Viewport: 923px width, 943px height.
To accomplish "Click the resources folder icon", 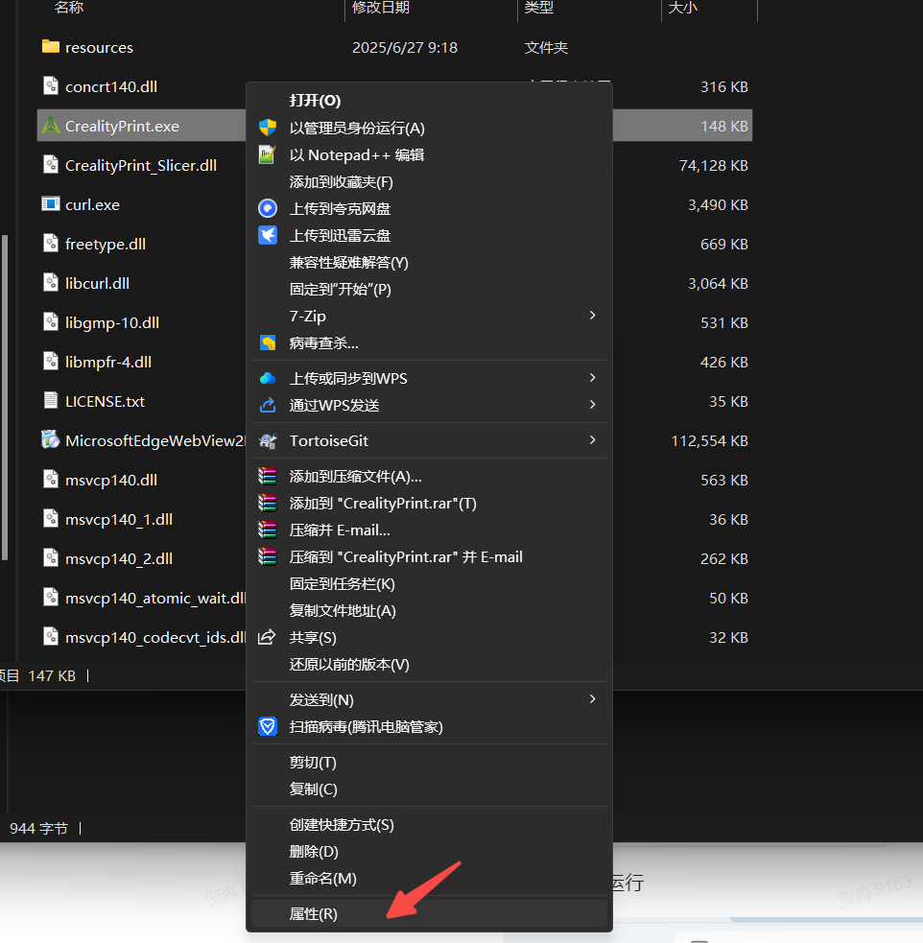I will point(51,47).
